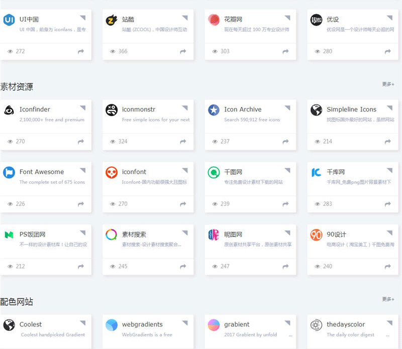Expand corner triangle on iconmonstr card
This screenshot has width=402, height=349.
[x=185, y=107]
